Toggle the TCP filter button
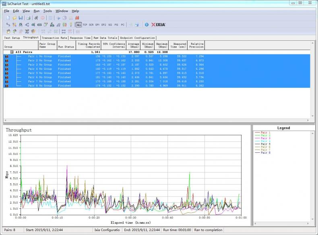 [85, 25]
